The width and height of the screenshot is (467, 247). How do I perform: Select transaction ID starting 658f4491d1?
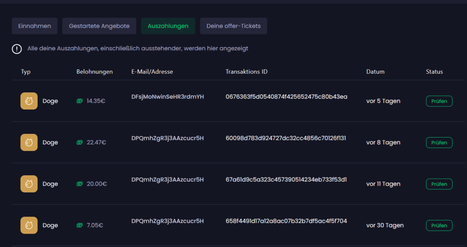(286, 221)
